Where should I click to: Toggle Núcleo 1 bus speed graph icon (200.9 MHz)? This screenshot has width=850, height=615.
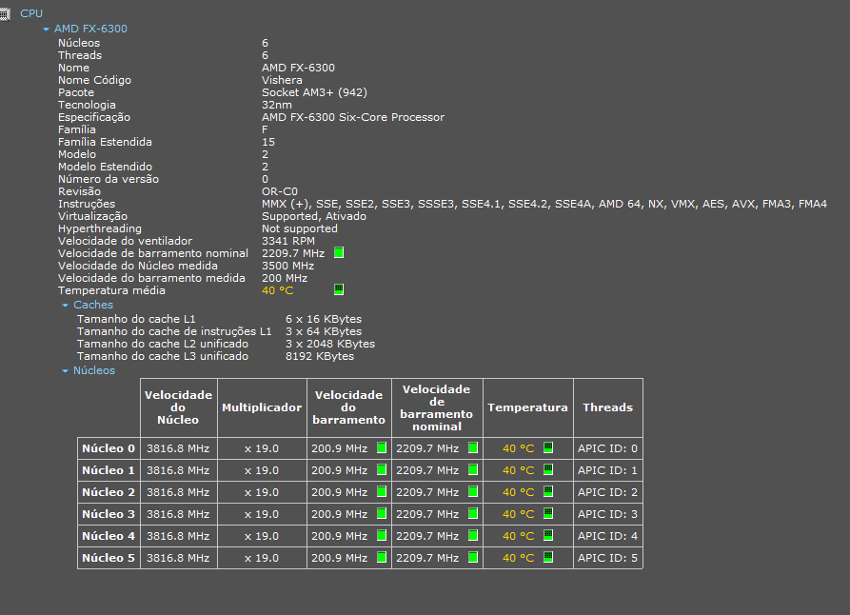[x=382, y=469]
